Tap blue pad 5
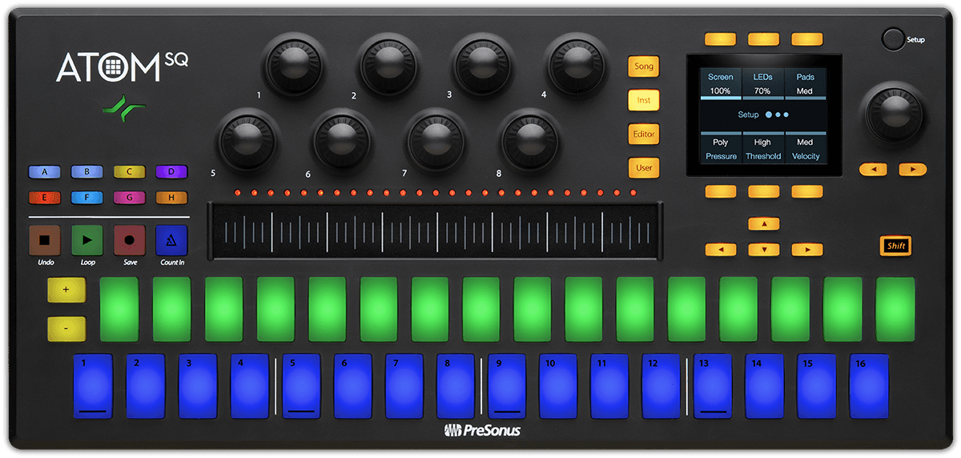Image resolution: width=961 pixels, height=458 pixels. click(301, 386)
